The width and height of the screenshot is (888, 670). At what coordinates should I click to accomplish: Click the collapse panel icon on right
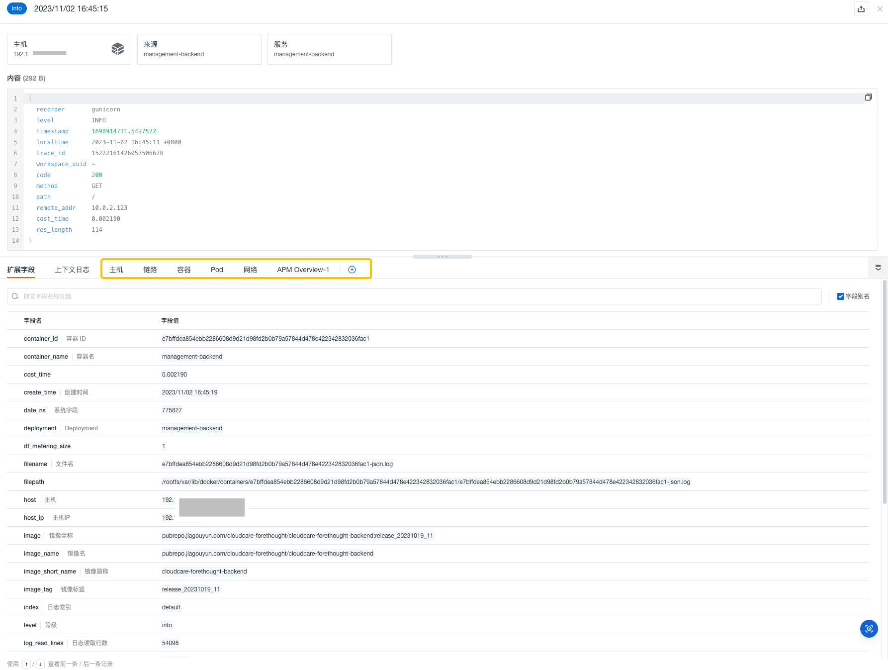point(878,268)
